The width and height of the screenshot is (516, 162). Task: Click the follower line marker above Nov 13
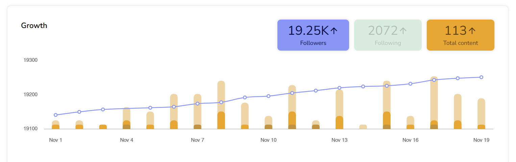point(340,88)
